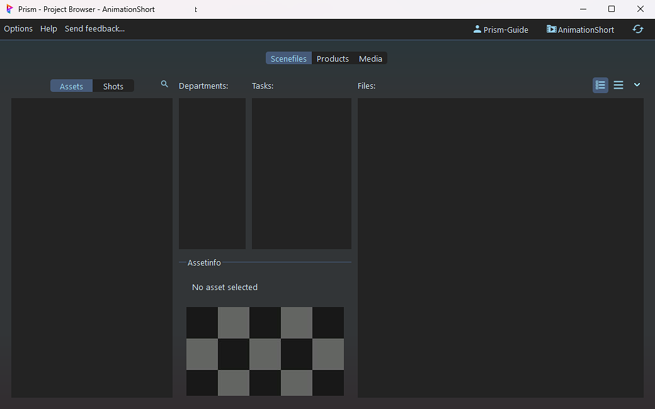Screen dimensions: 655x409
Task: Click the Prism-Guide user button
Action: 501,30
